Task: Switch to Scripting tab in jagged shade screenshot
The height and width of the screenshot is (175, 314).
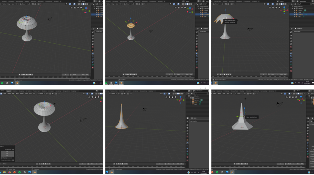Action: [x=254, y=1]
